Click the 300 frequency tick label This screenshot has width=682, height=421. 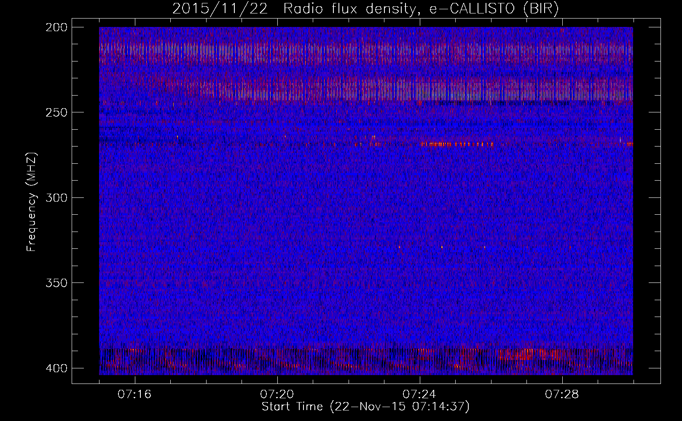pyautogui.click(x=56, y=198)
